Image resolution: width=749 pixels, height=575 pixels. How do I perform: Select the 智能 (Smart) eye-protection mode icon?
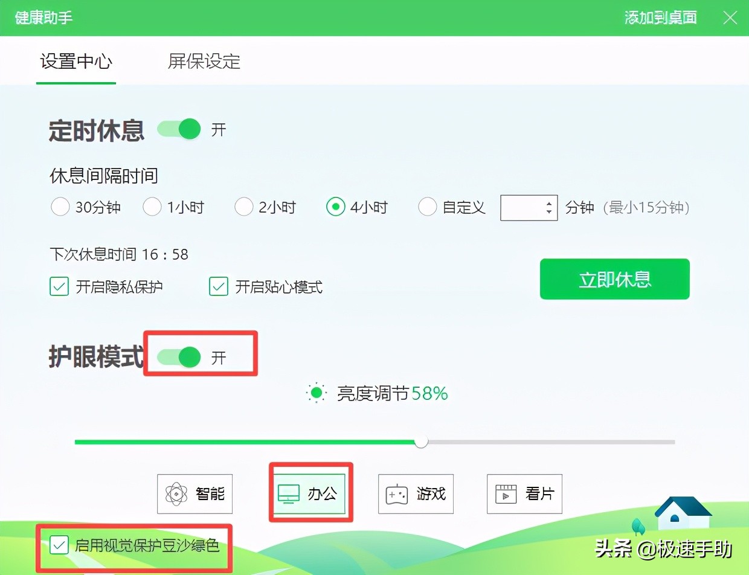(x=178, y=494)
